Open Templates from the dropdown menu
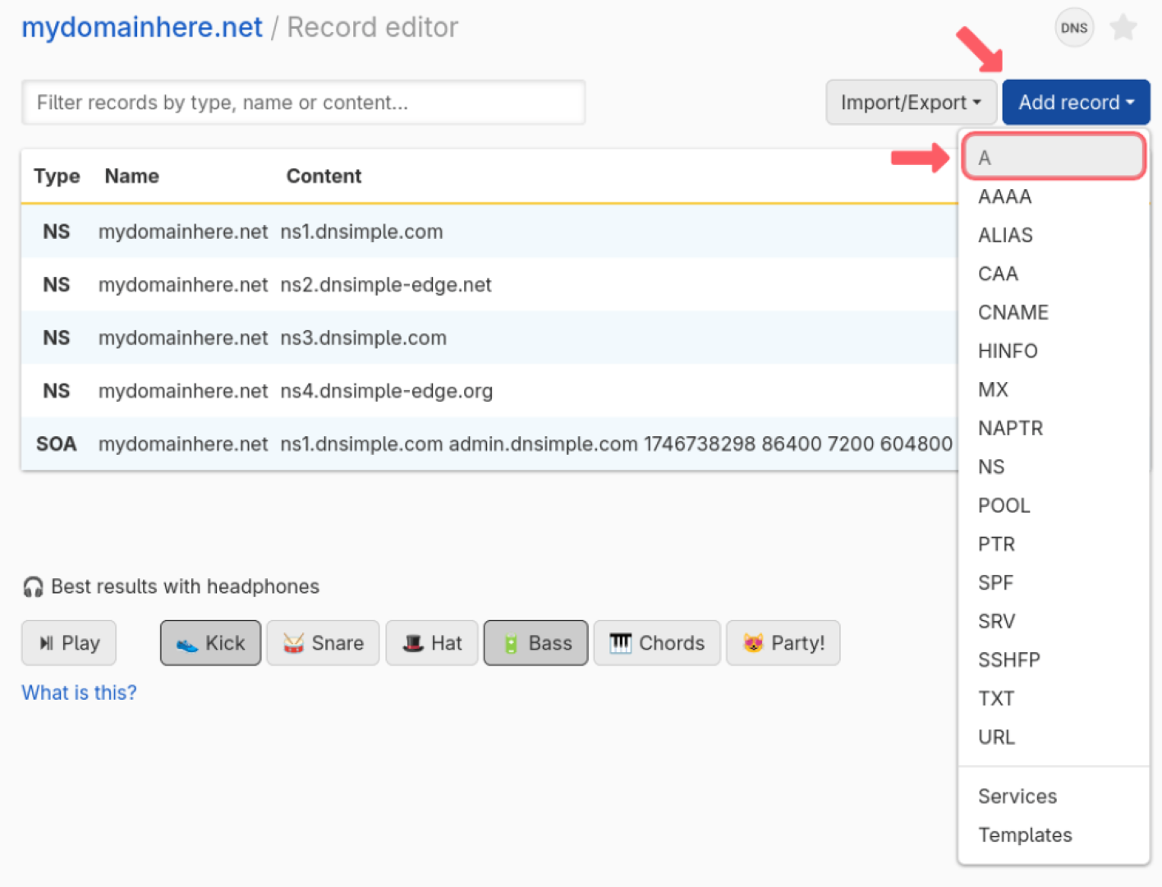1162x887 pixels. [1025, 834]
